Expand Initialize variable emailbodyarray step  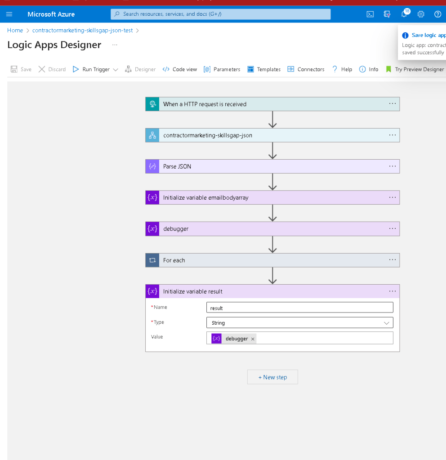(x=272, y=197)
